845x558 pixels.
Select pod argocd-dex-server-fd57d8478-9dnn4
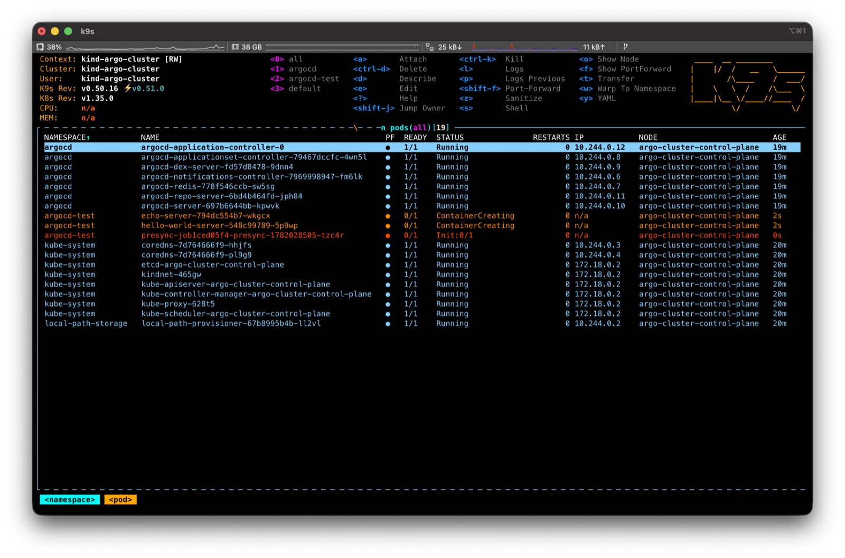point(422,167)
